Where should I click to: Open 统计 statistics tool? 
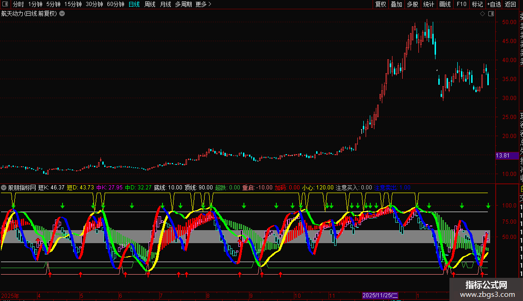(x=429, y=4)
